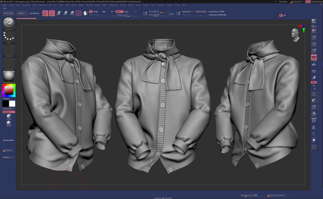Open the Zplugin menu
This screenshot has height=199, width=323.
pyautogui.click(x=169, y=5)
